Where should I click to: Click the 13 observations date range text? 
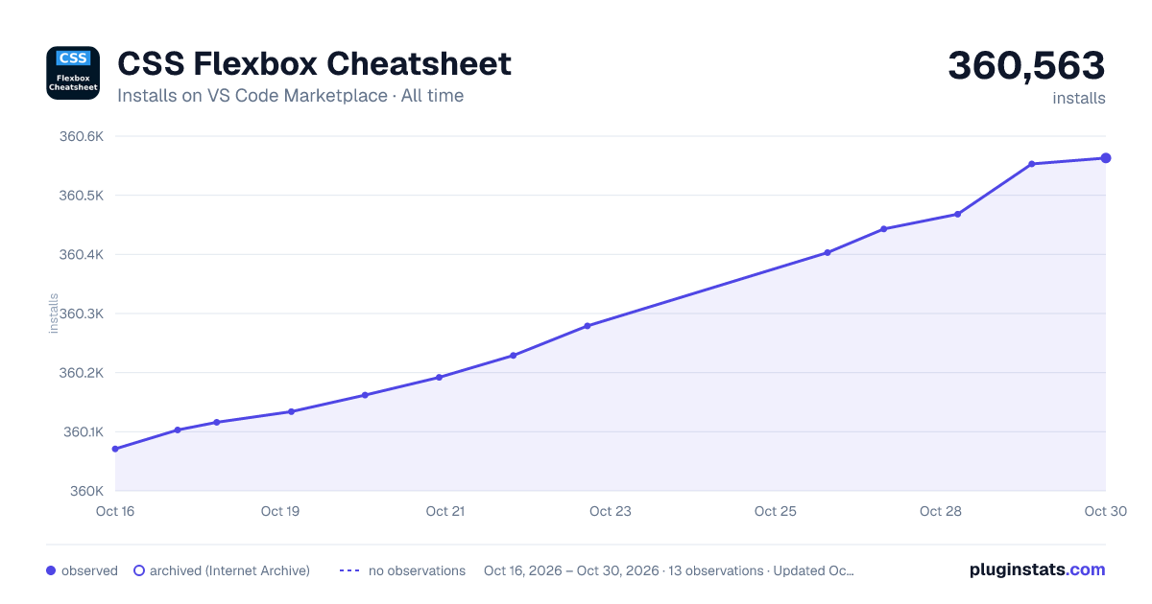point(669,570)
